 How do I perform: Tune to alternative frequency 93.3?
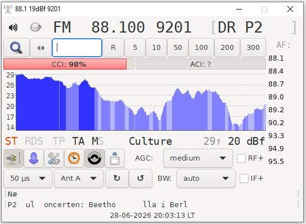pyautogui.click(x=276, y=135)
